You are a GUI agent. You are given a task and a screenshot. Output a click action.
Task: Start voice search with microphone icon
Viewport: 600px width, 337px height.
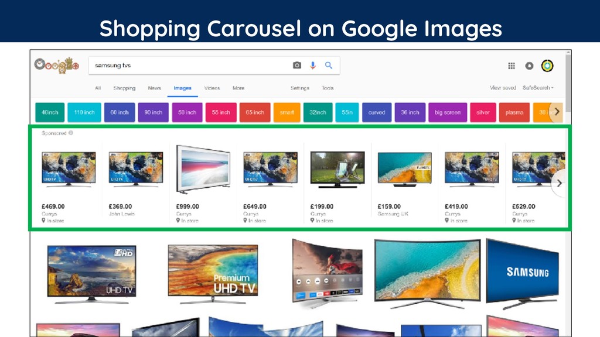[x=313, y=66]
